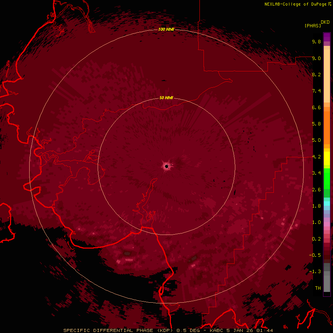Click the black radar site dot at center

[167, 166]
